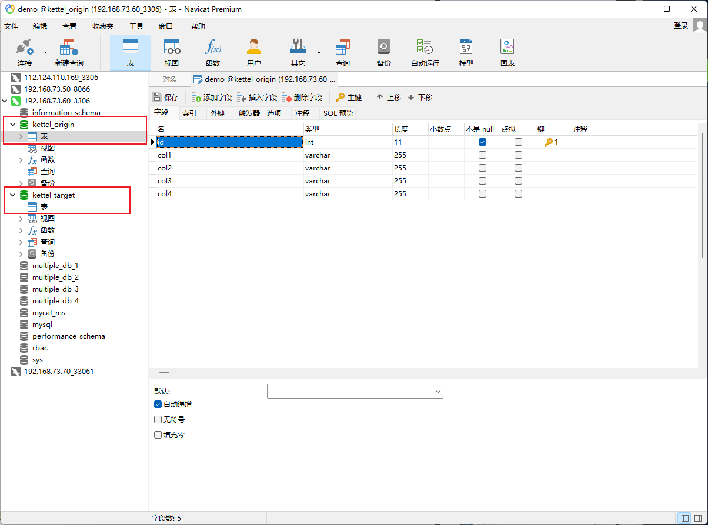Click the 用户 (User) toolbar icon
Image resolution: width=708 pixels, height=525 pixels.
click(x=253, y=52)
